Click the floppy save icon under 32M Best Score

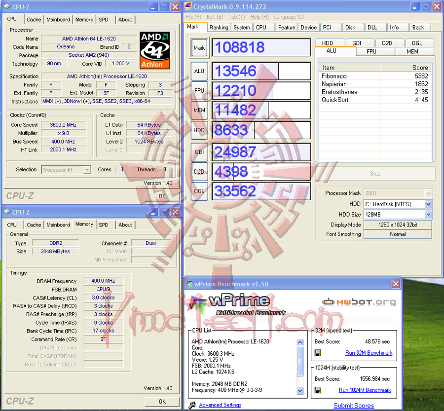click(318, 353)
